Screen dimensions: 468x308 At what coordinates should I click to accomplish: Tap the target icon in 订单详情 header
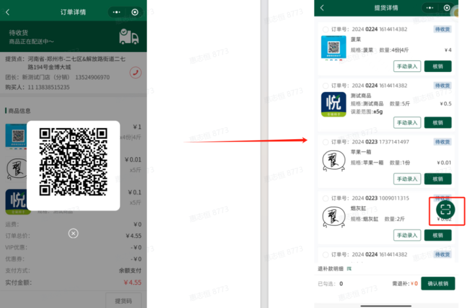pos(135,12)
